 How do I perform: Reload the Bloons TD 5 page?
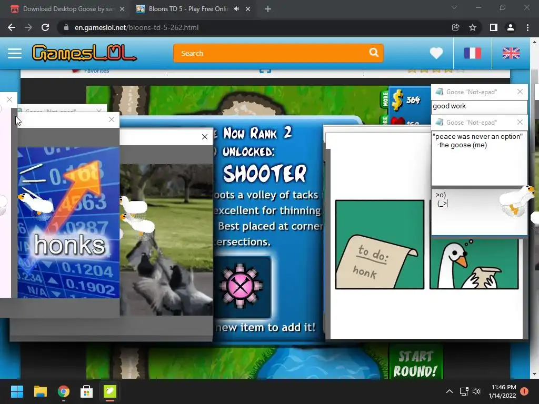pos(45,27)
